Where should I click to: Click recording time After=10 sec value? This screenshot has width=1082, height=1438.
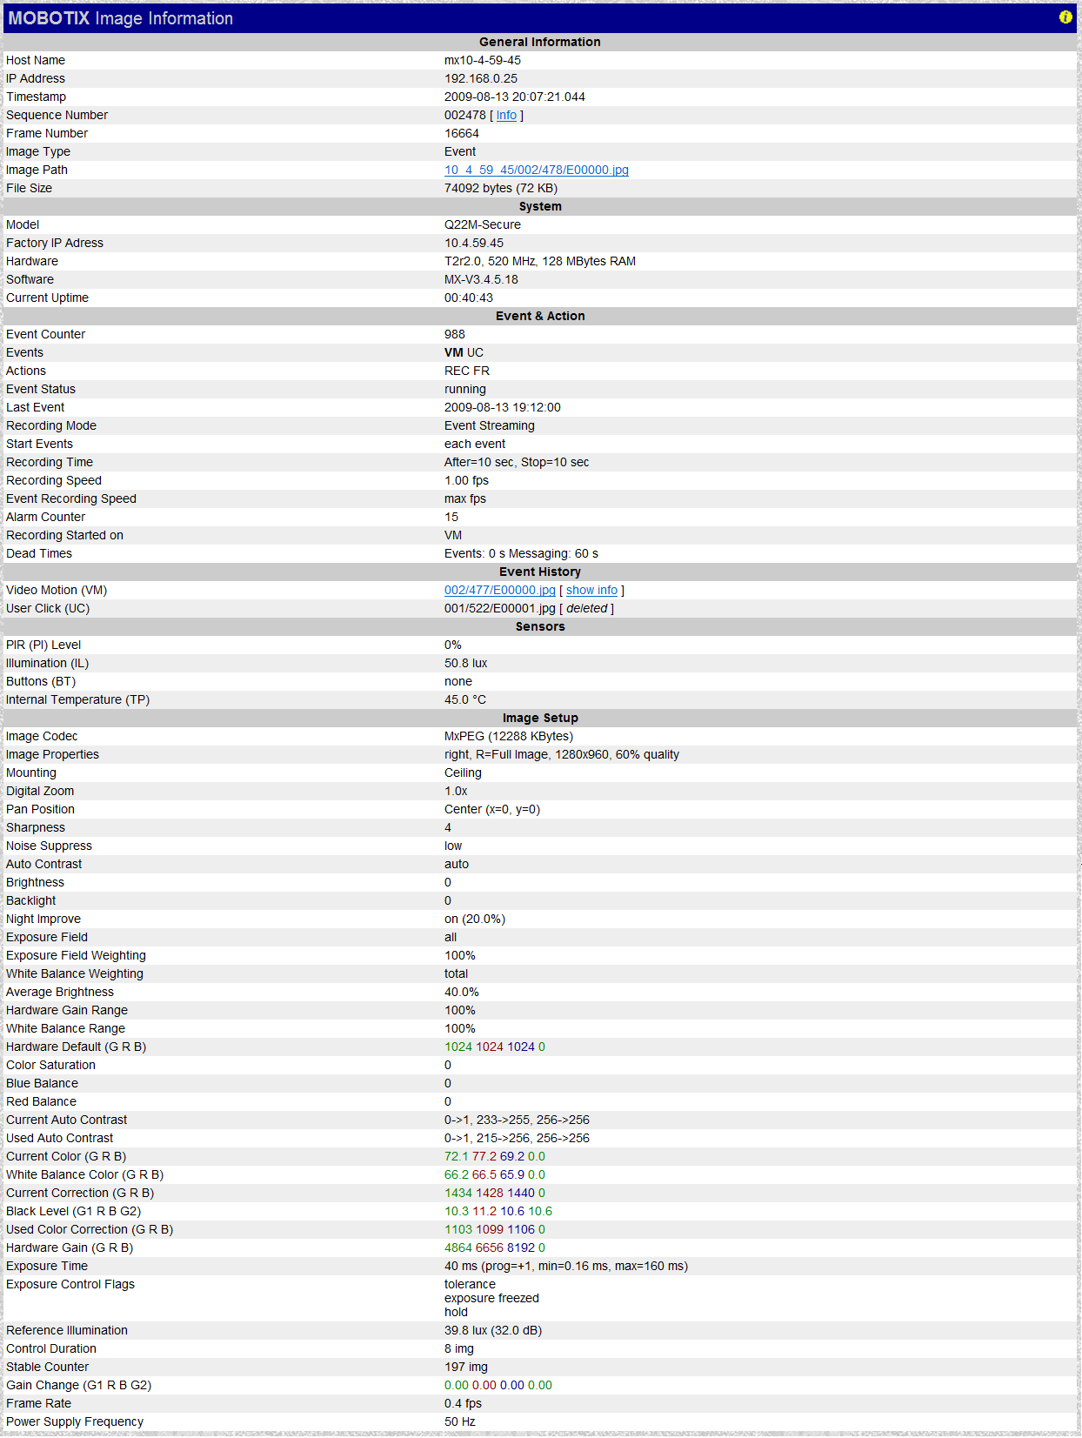coord(517,462)
